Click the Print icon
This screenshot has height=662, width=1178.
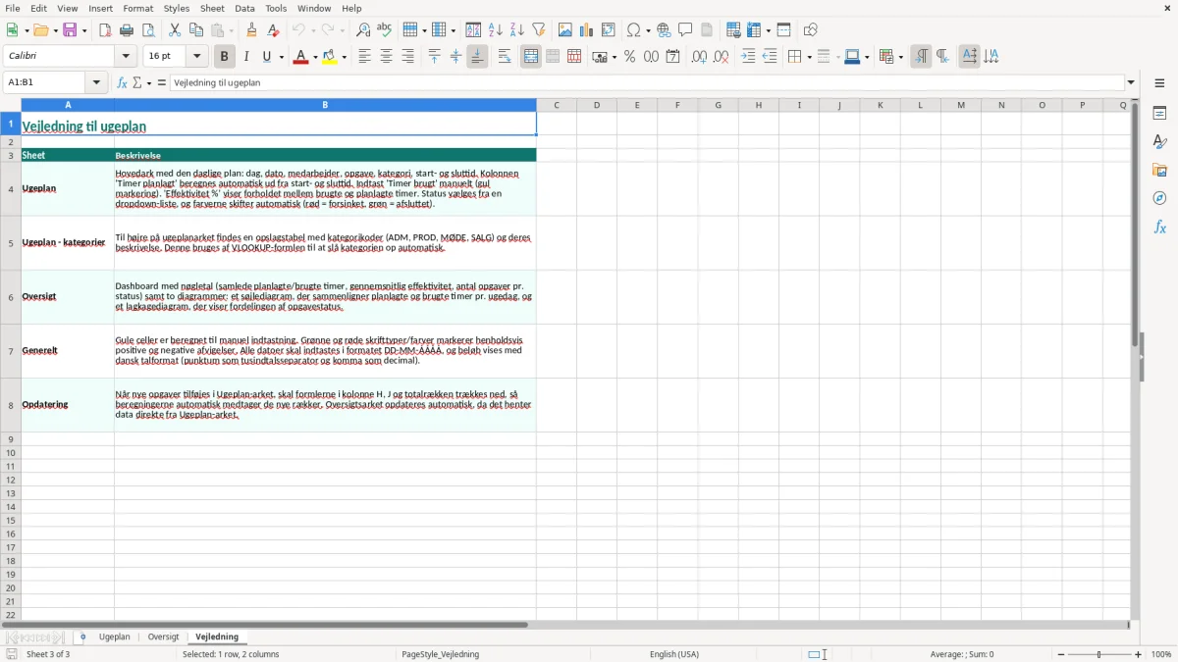pyautogui.click(x=127, y=30)
